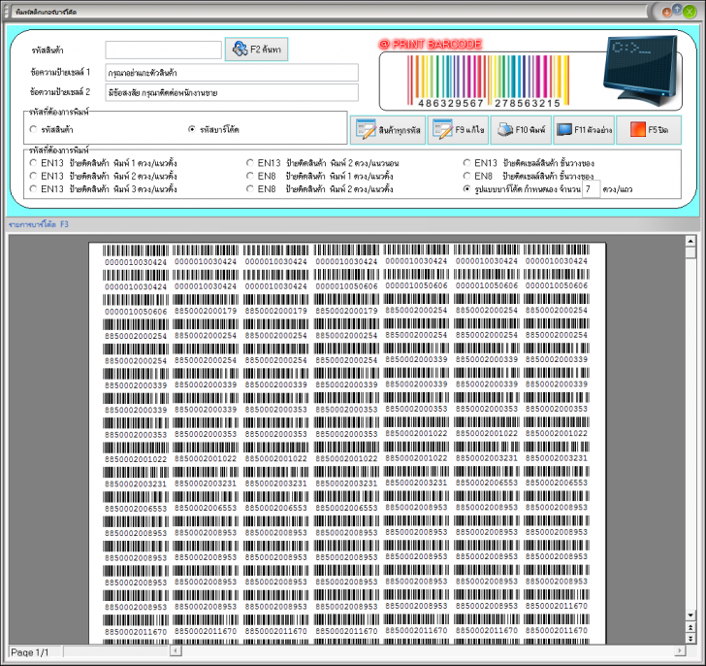This screenshot has width=706, height=666.
Task: Select EN8 shelf label radio option
Action: 466,176
